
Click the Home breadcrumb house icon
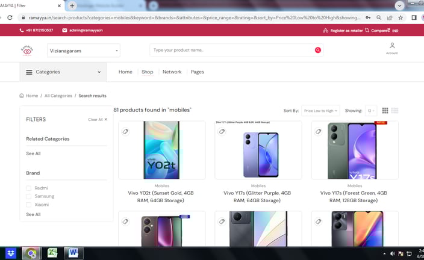[x=22, y=96]
